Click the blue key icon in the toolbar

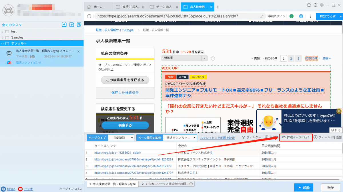pyautogui.click(x=301, y=16)
